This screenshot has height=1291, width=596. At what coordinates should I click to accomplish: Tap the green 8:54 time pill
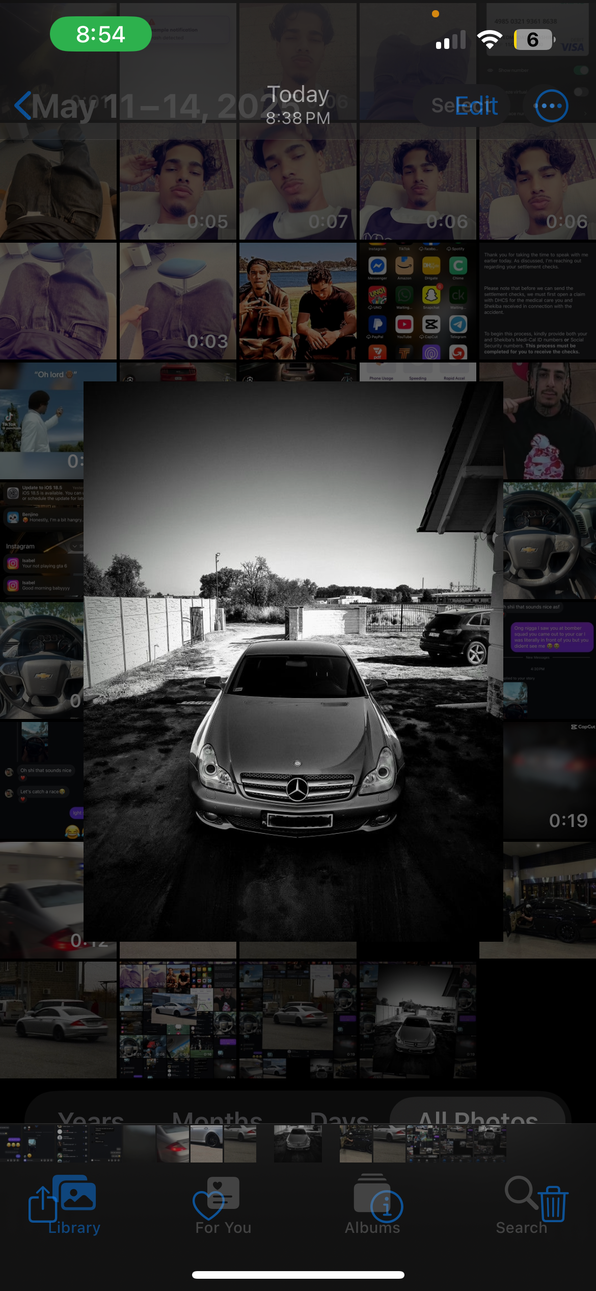pyautogui.click(x=100, y=34)
